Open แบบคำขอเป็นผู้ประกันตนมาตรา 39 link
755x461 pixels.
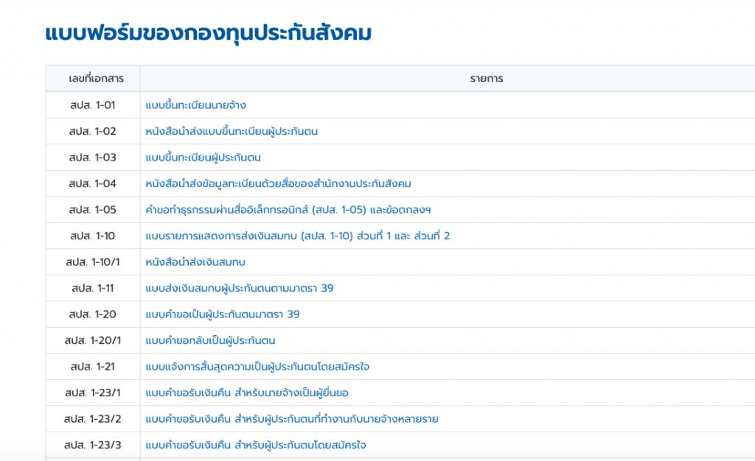pos(222,314)
